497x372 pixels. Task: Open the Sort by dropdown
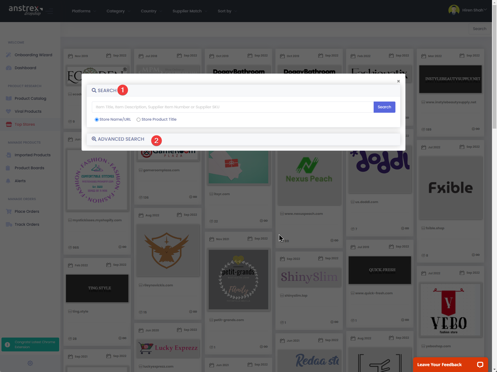pyautogui.click(x=227, y=11)
